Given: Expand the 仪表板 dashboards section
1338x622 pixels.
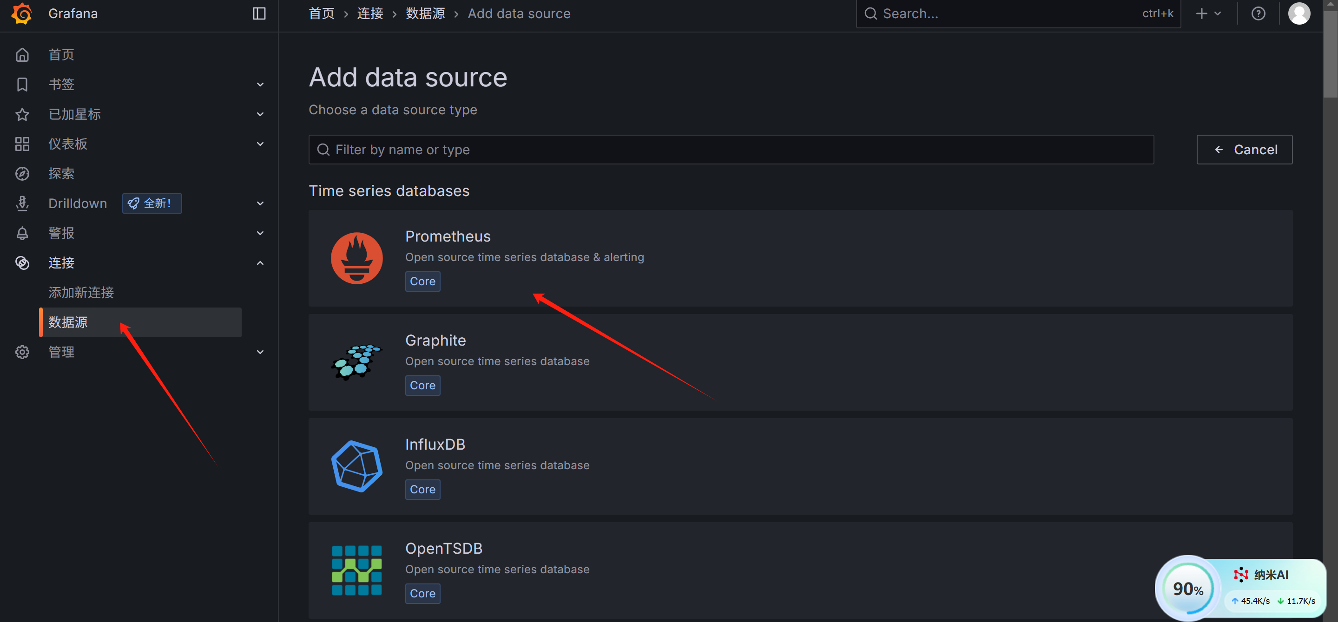Looking at the screenshot, I should click(260, 144).
